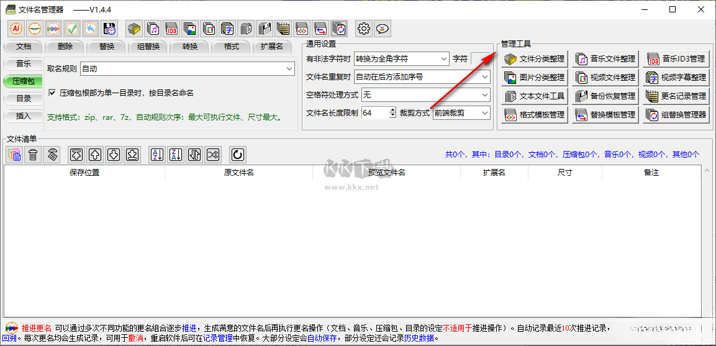
Task: Click the circular refresh list icon
Action: (237, 155)
